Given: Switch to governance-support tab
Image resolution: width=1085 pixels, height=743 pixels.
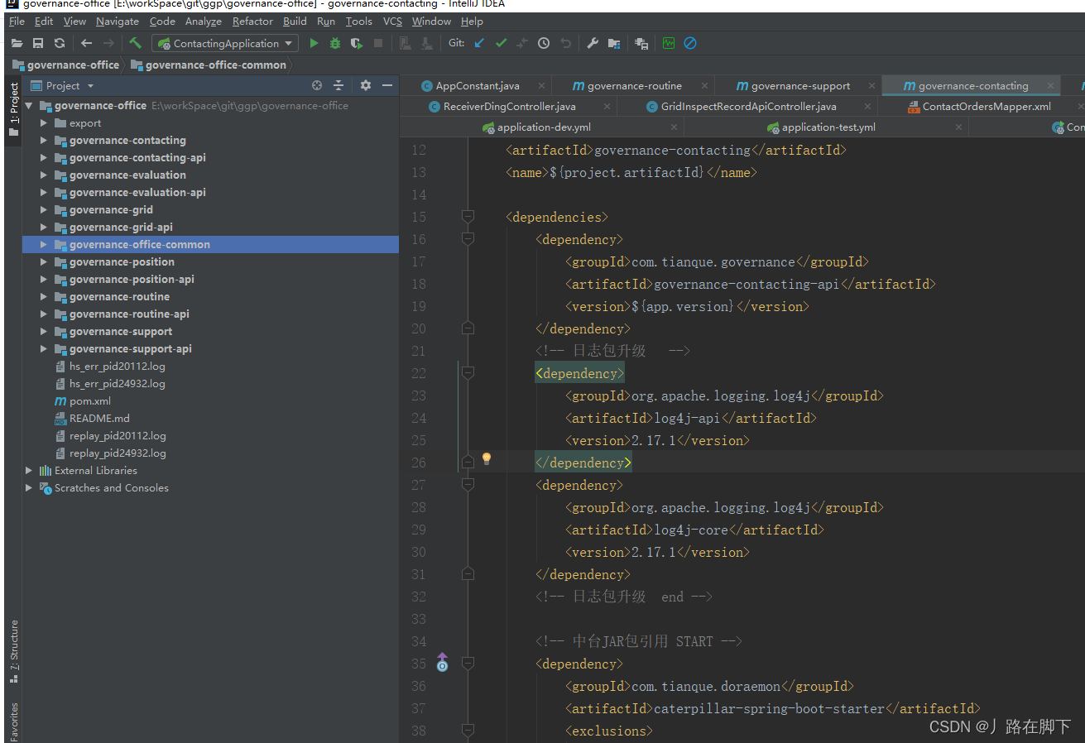Looking at the screenshot, I should [800, 85].
